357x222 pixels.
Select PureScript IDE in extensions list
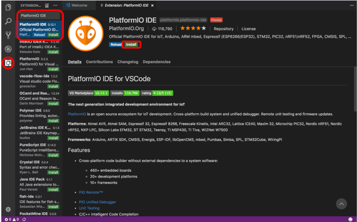coord(39,150)
